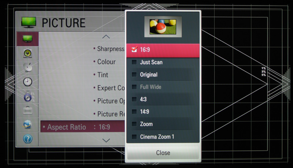Open the highlighted Aspect Ratio row
The height and width of the screenshot is (168, 293).
point(83,127)
